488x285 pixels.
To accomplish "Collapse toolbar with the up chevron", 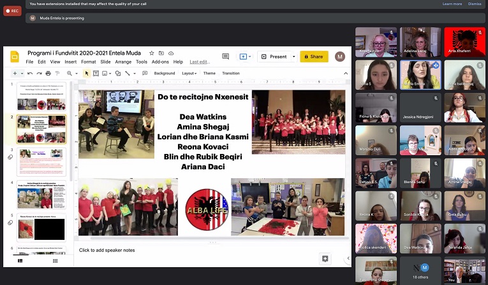I will click(x=346, y=73).
